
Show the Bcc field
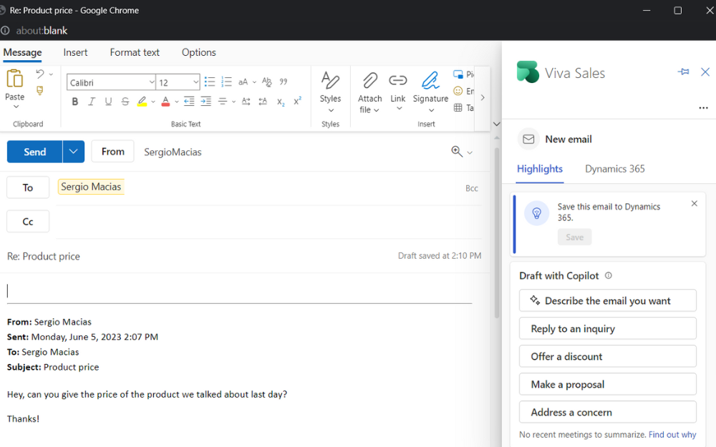[x=472, y=188]
